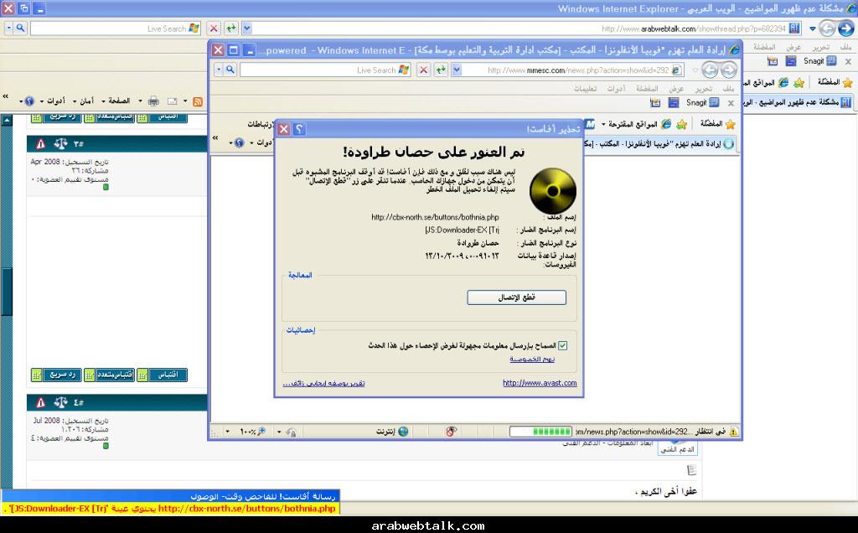Click search magnifier in the mmesc window
This screenshot has width=858, height=533.
(x=230, y=70)
